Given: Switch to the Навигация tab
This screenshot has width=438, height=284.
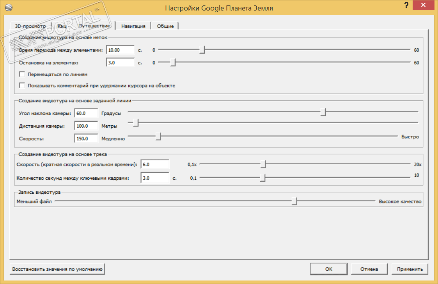Looking at the screenshot, I should (133, 26).
